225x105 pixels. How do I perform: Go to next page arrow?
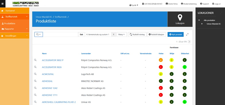pyautogui.click(x=189, y=42)
